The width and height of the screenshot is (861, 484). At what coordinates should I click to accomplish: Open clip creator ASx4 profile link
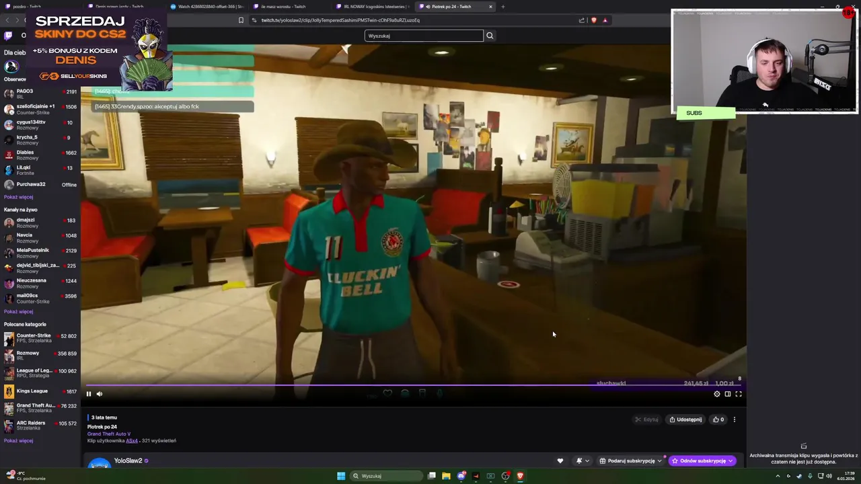(132, 441)
